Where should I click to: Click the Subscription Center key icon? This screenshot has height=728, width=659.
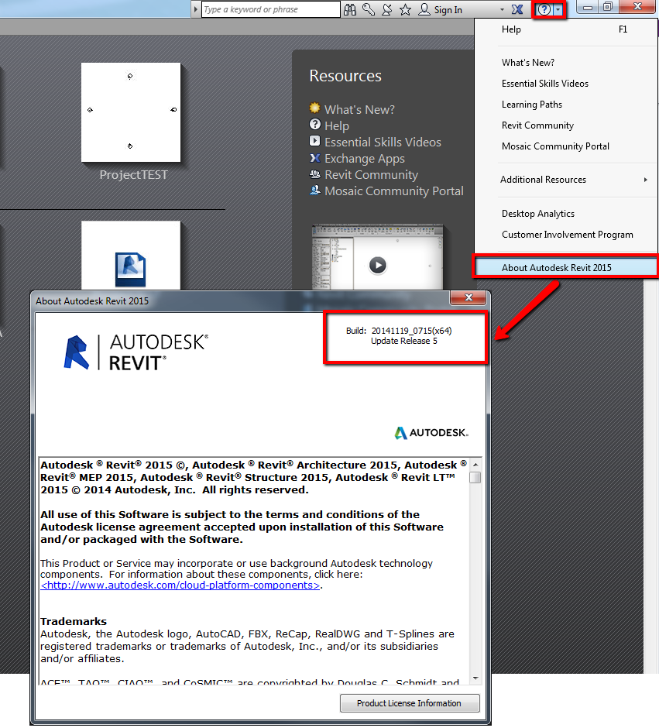368,9
